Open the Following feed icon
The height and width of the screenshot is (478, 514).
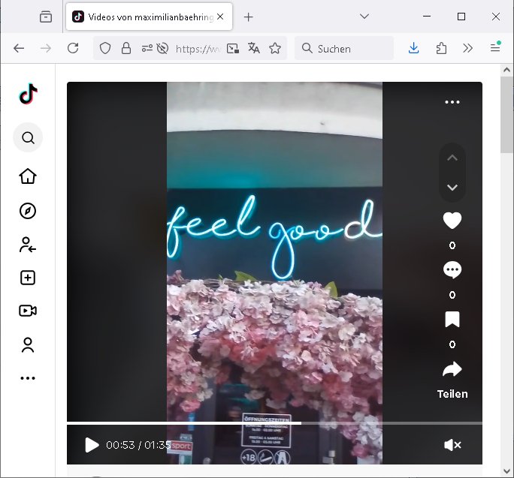coord(28,245)
